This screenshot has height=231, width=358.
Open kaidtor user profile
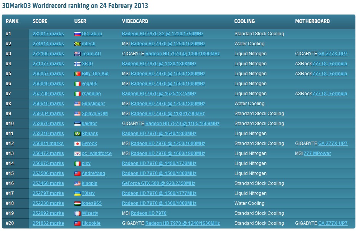(x=89, y=124)
